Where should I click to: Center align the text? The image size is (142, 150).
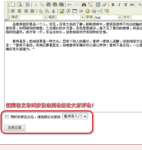[19, 11]
